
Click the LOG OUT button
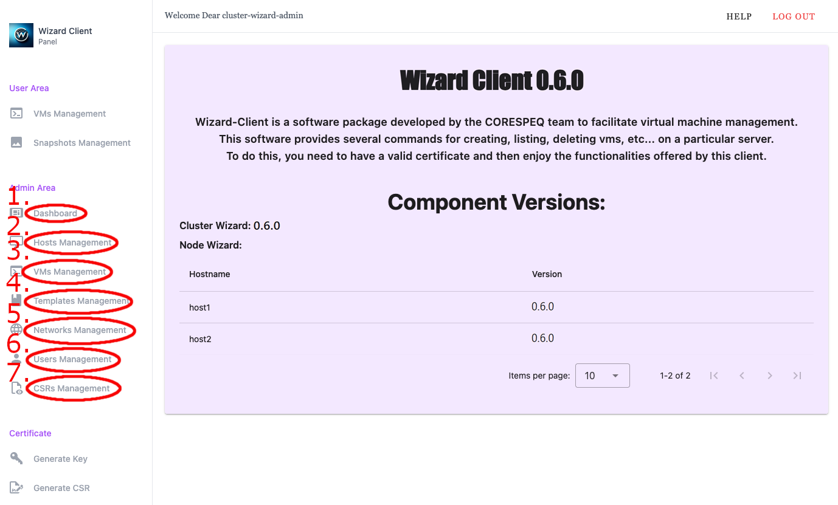(x=794, y=16)
